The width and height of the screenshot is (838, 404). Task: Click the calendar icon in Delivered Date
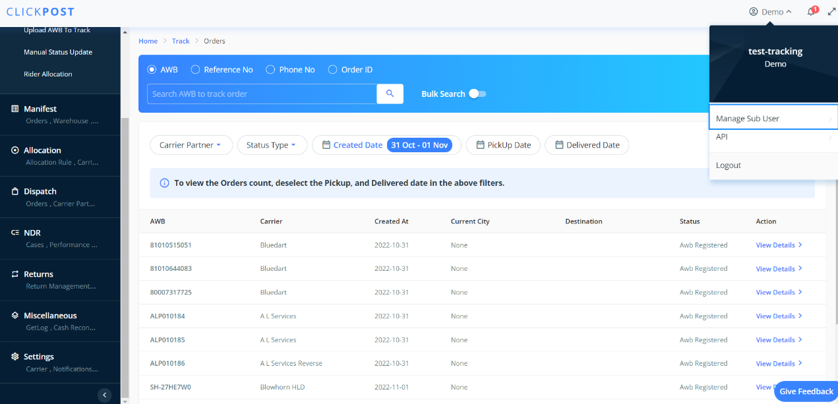(559, 145)
